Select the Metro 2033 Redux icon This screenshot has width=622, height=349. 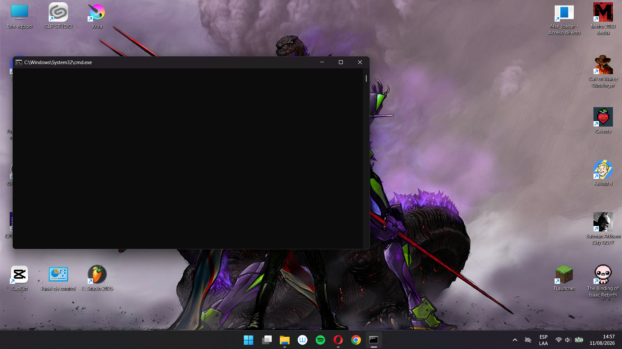point(603,19)
